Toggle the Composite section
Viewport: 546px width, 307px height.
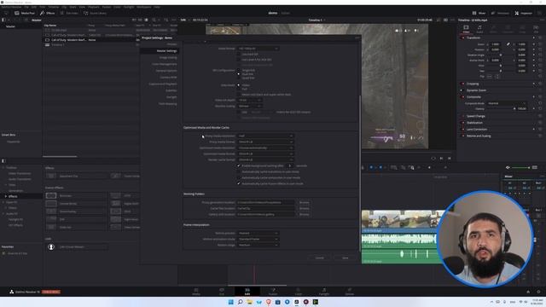tap(462, 96)
